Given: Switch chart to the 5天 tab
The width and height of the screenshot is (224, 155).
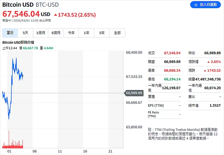Looking at the screenshot, I should (x=25, y=33).
